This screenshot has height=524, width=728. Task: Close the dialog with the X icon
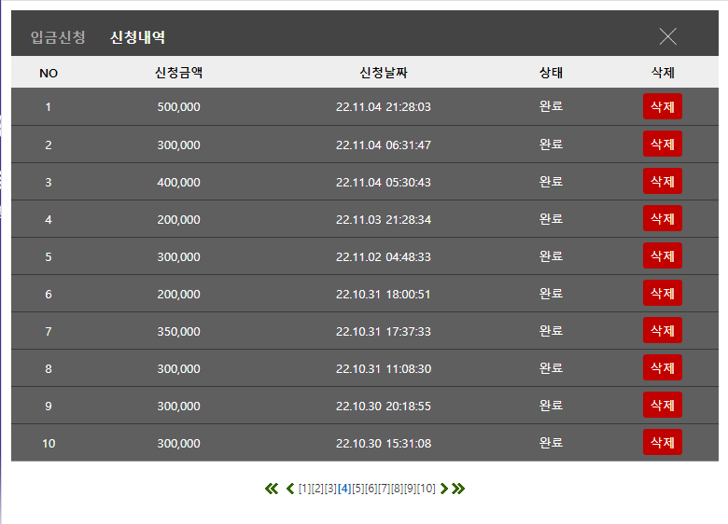pos(667,36)
